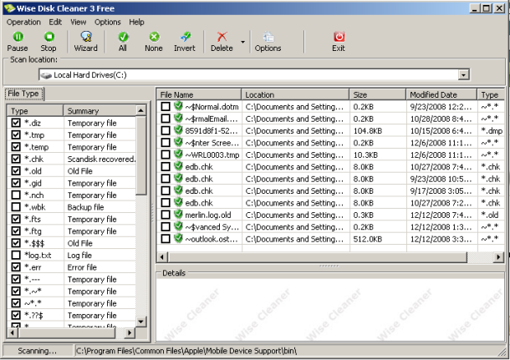Image resolution: width=510 pixels, height=360 pixels.
Task: Expand the Scan location combo box
Action: pos(463,75)
